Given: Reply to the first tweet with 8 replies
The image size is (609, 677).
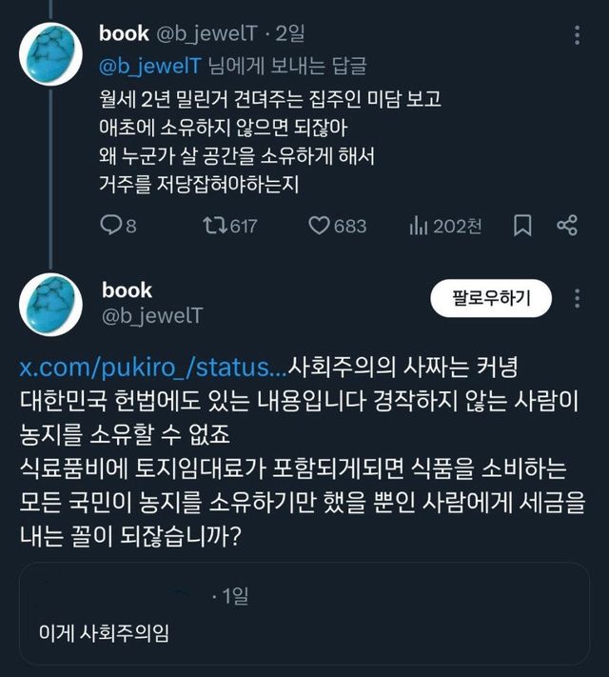Looking at the screenshot, I should [x=112, y=226].
